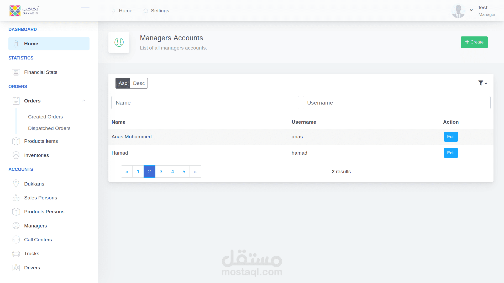Expand the user profile dropdown arrow
The image size is (504, 283).
point(471,10)
